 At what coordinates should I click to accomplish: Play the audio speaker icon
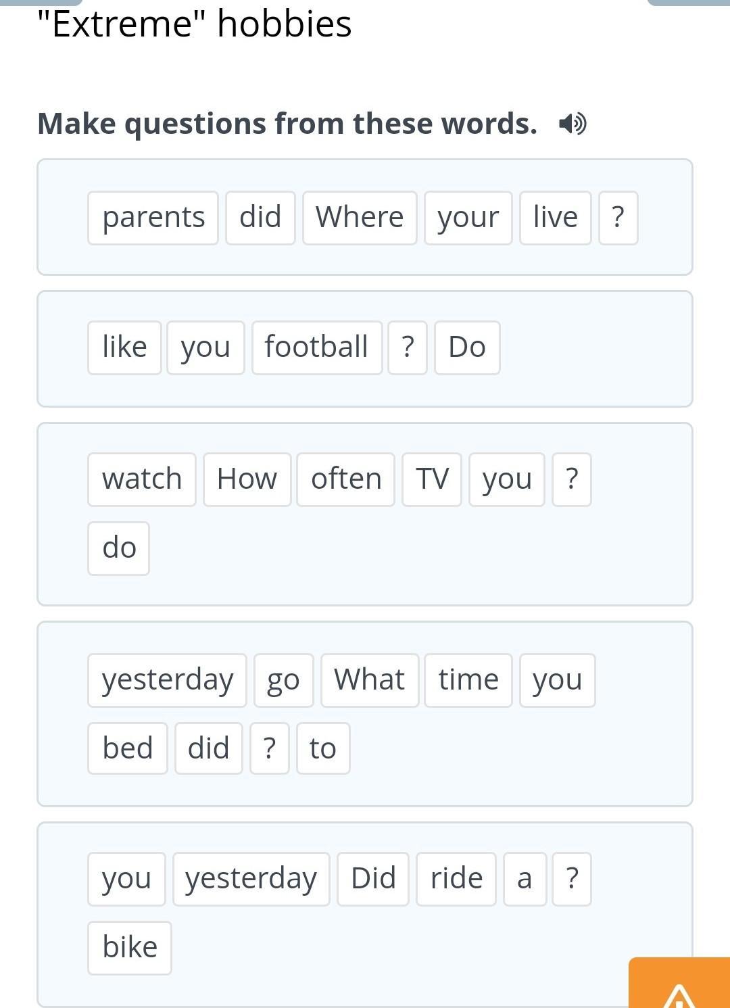(573, 124)
